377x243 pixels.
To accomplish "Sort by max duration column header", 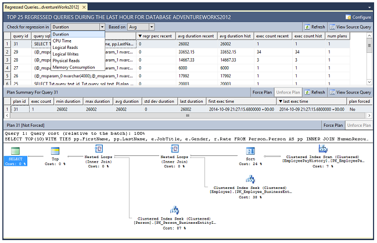I will point(98,101).
